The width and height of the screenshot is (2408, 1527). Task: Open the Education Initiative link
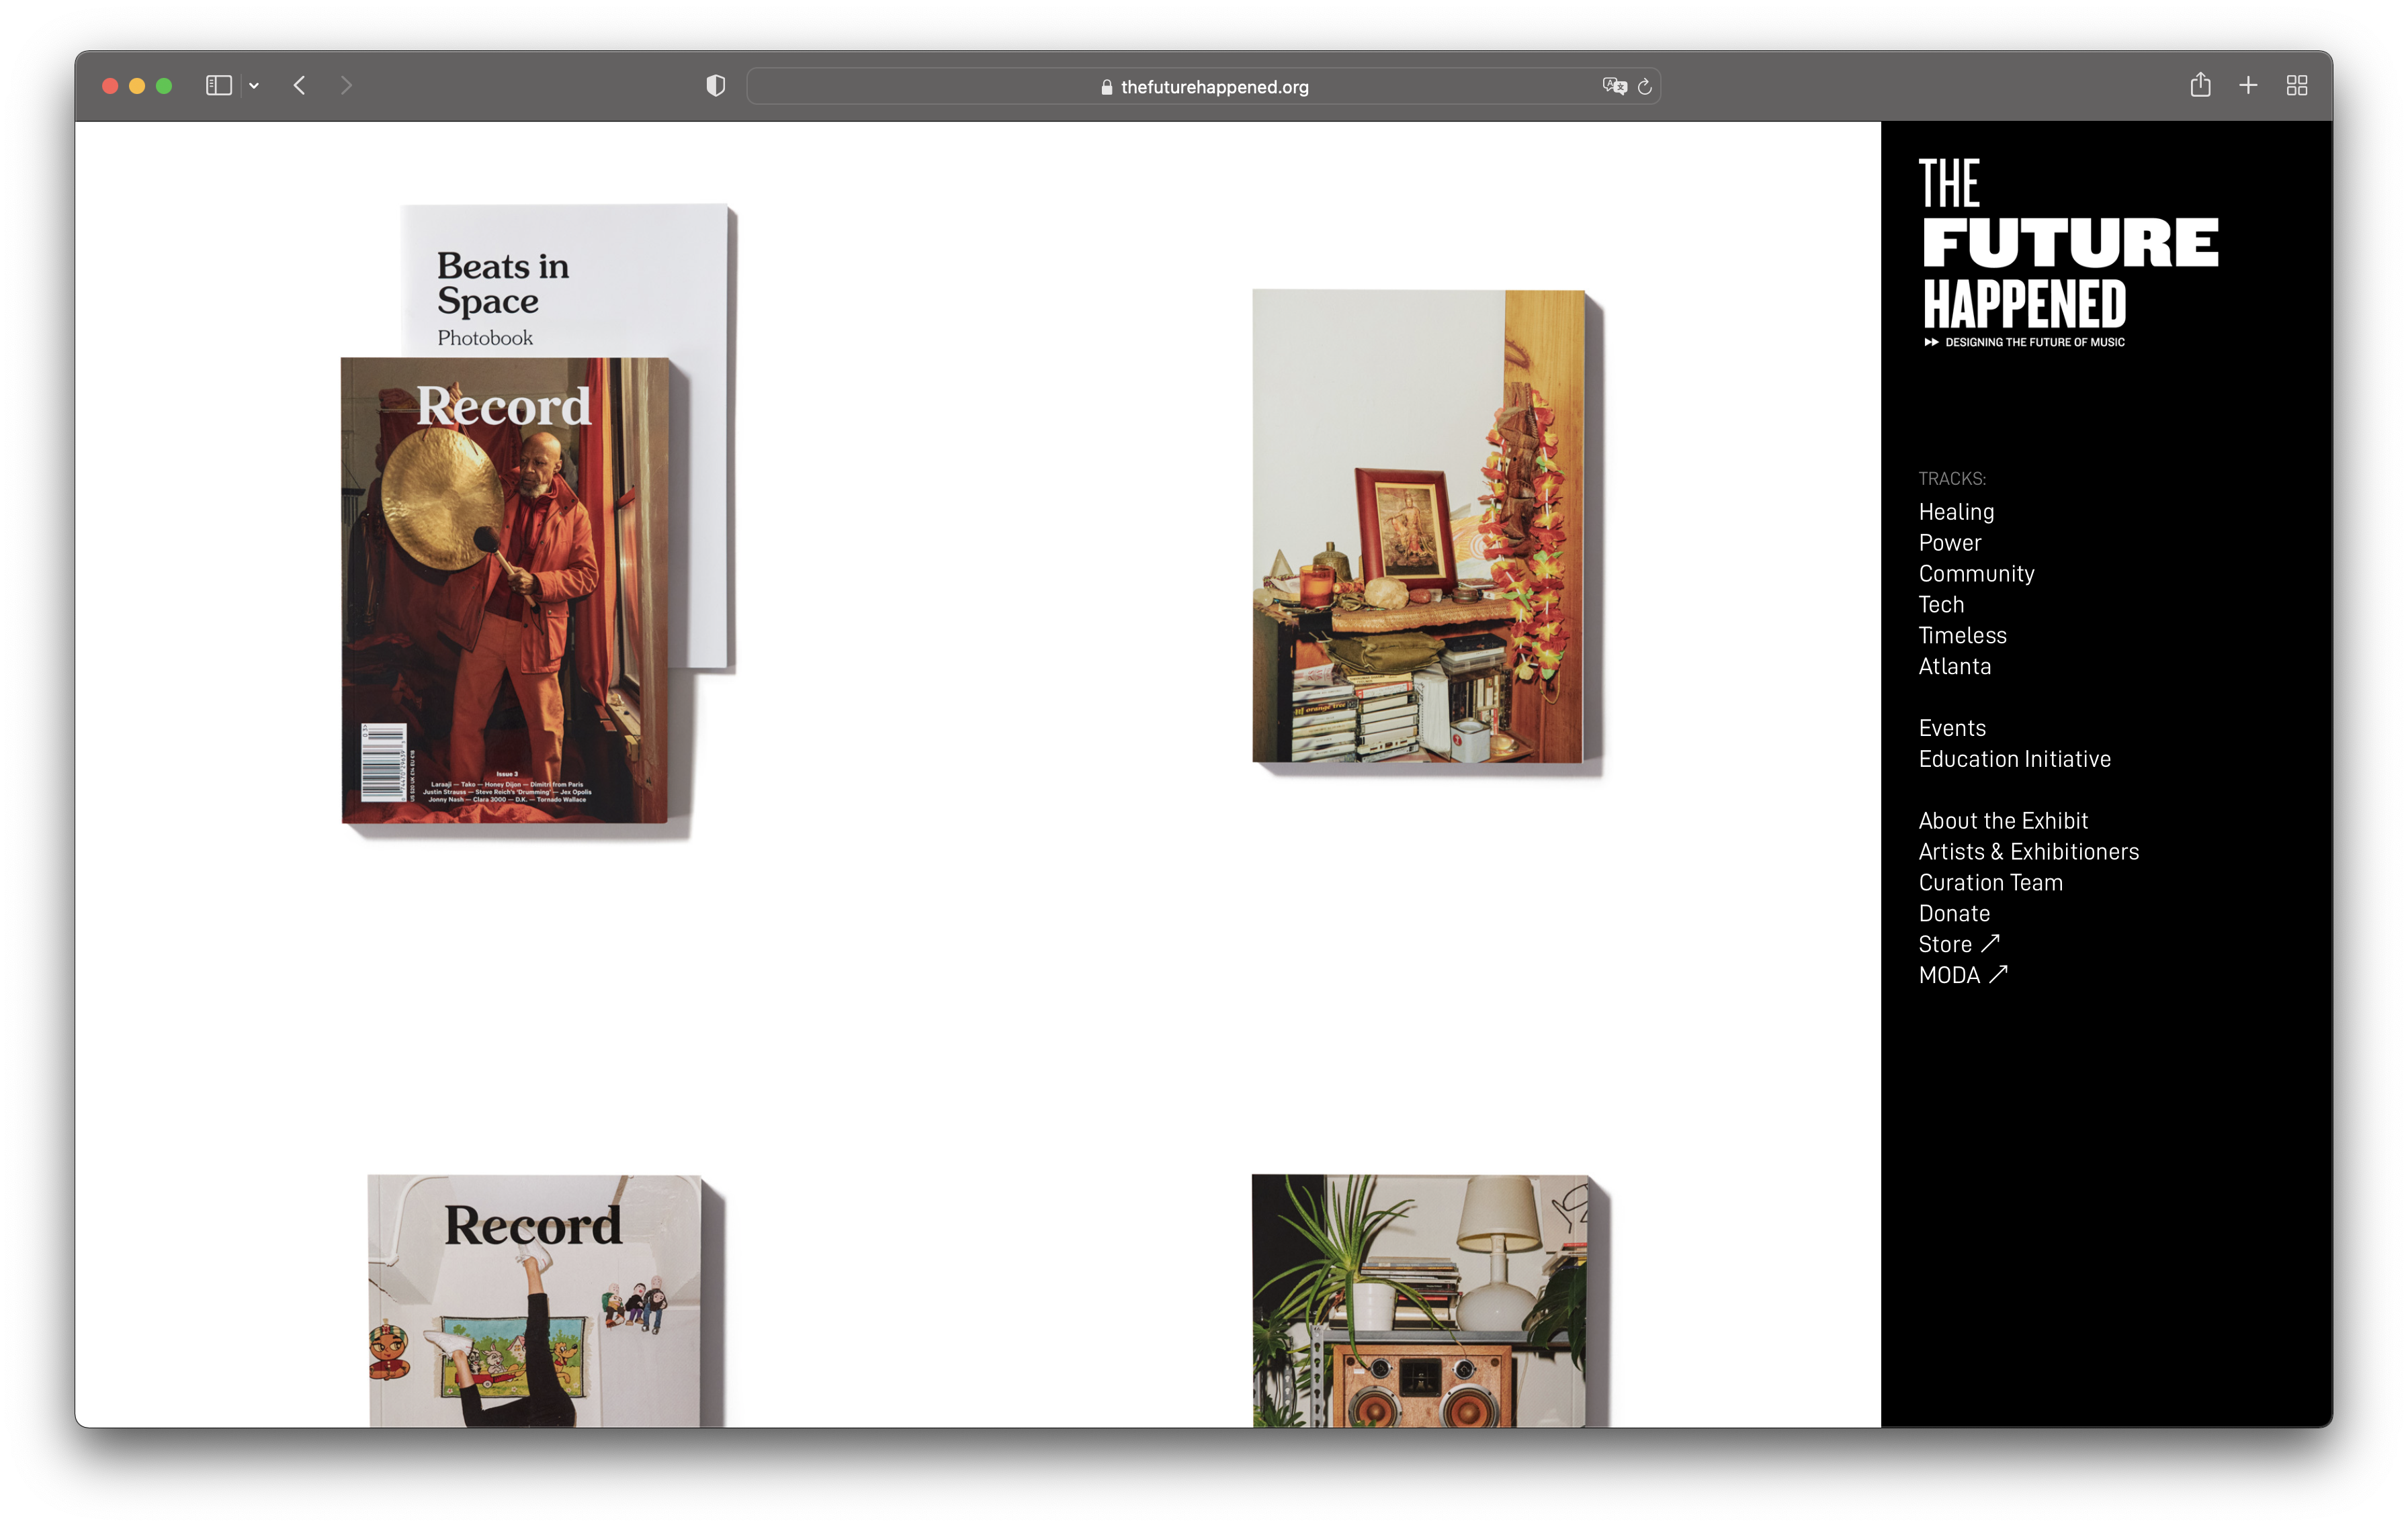pos(2014,759)
